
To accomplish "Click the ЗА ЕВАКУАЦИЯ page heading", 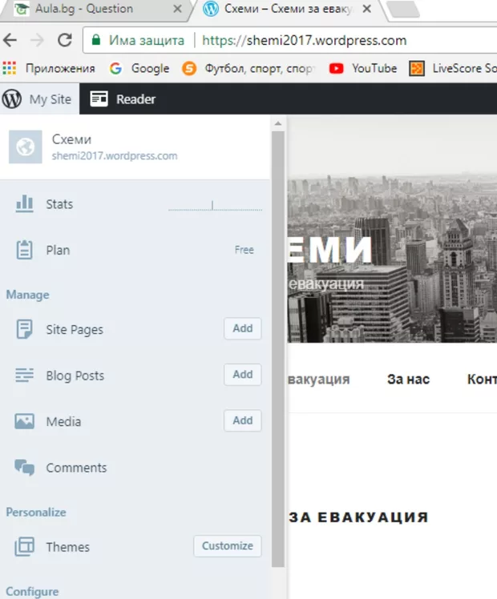I will (x=358, y=517).
